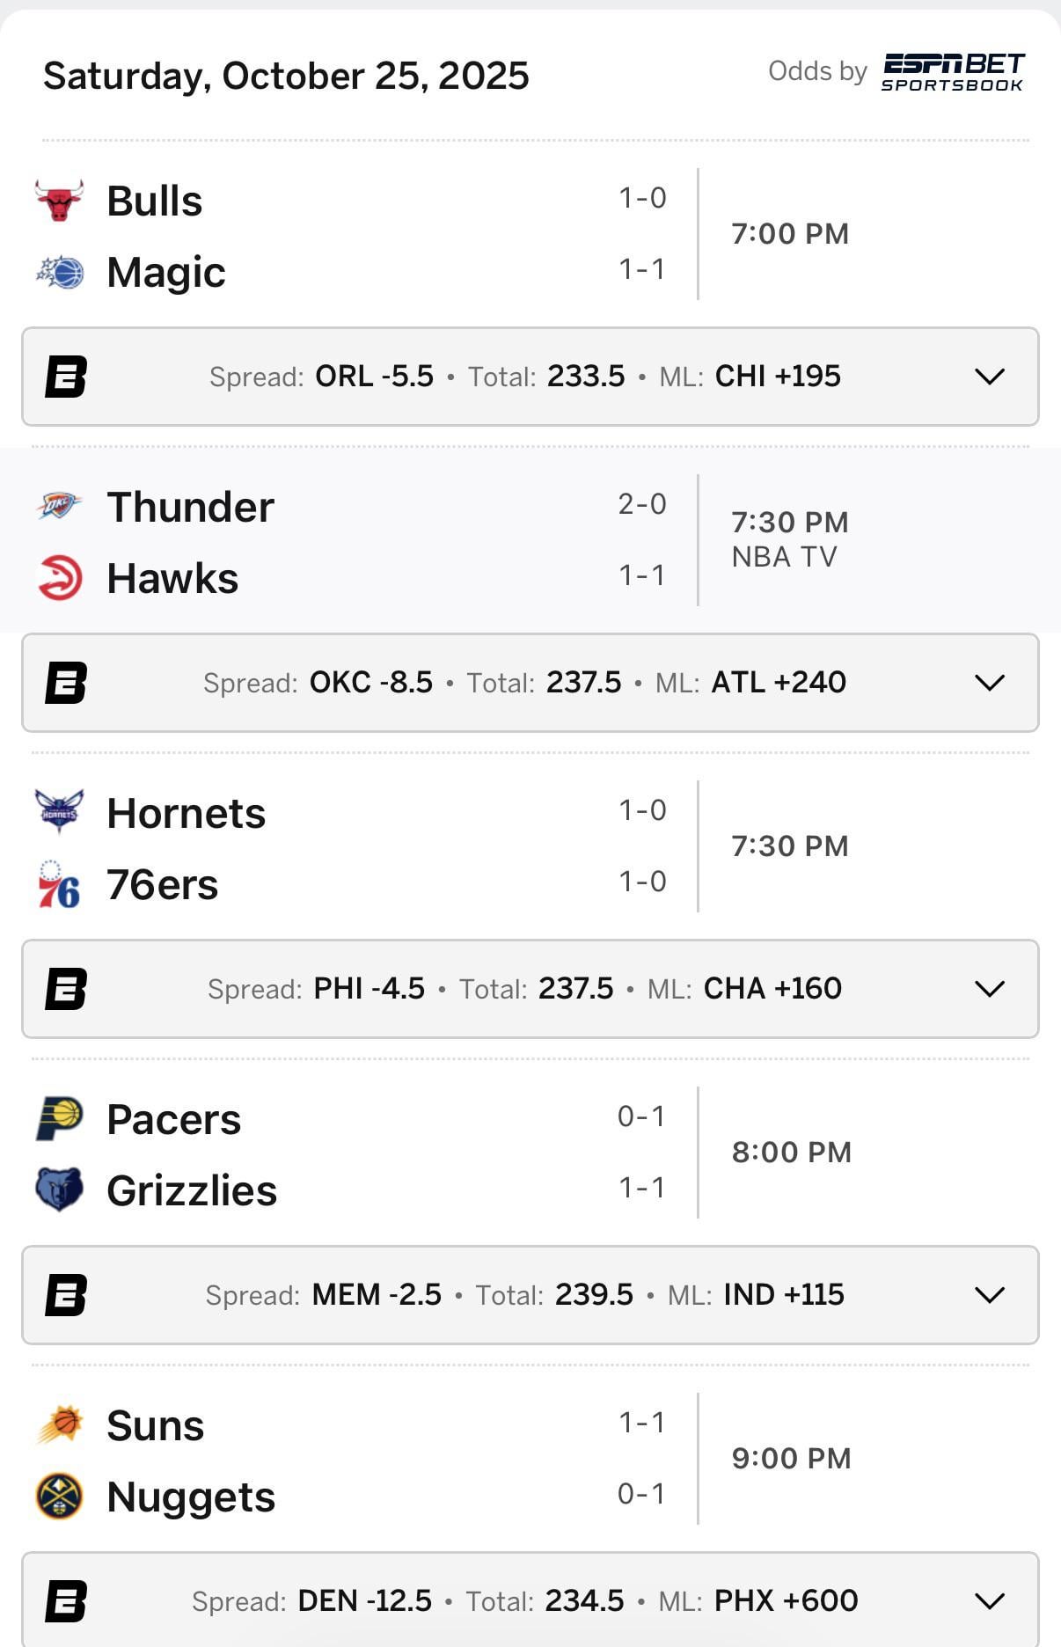Tap the Grizzlies team logo
The width and height of the screenshot is (1061, 1647).
point(60,1189)
